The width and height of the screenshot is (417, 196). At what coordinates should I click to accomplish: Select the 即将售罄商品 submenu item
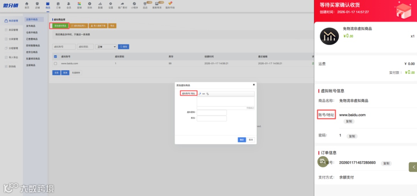coord(33,46)
